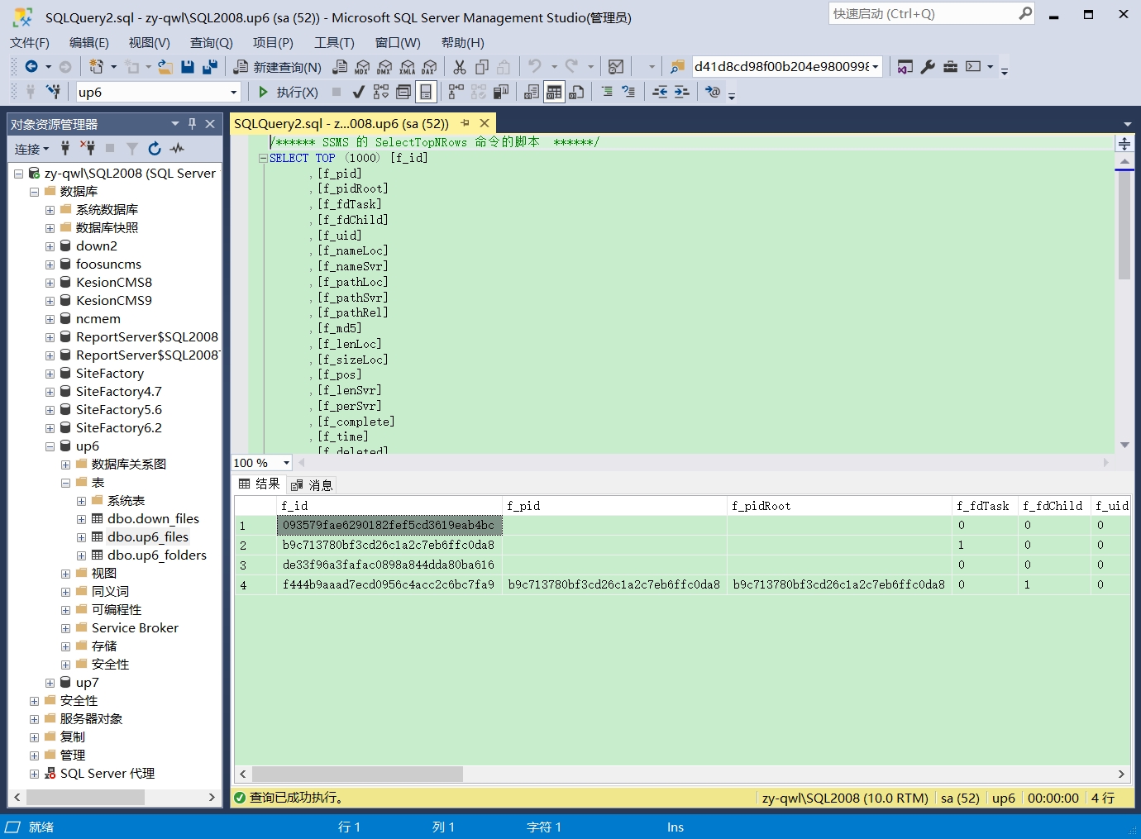Toggle the Results to Grid button
This screenshot has height=839, width=1141.
554,92
